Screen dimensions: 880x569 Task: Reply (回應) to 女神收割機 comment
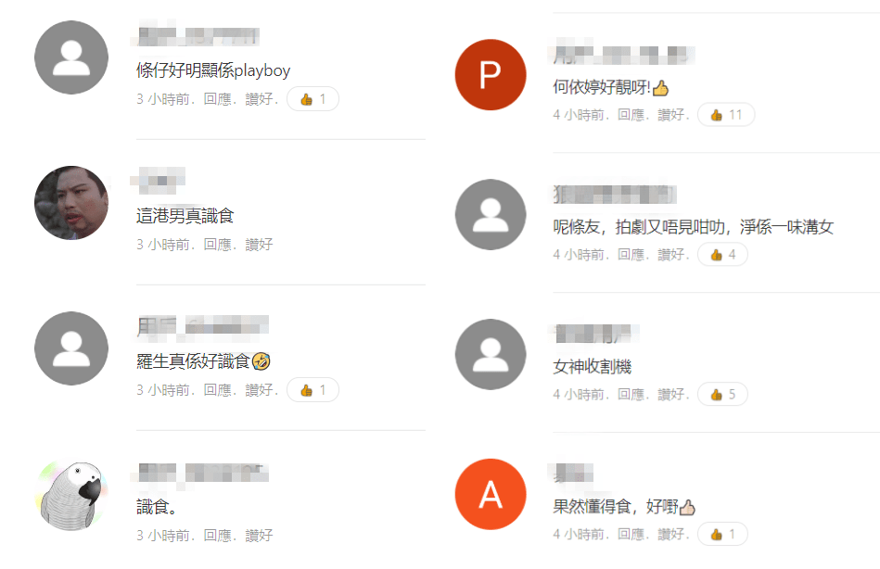click(631, 395)
